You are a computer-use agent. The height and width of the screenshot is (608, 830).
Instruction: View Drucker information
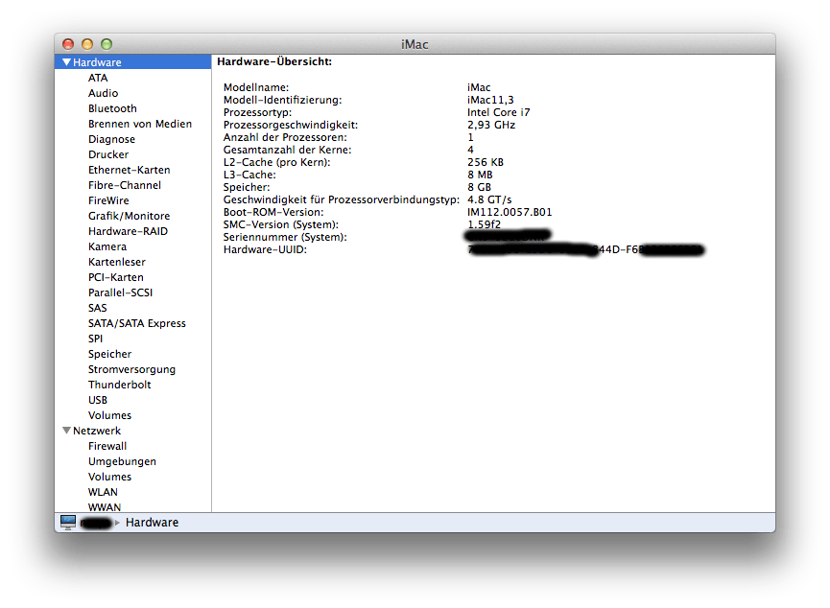click(x=107, y=154)
